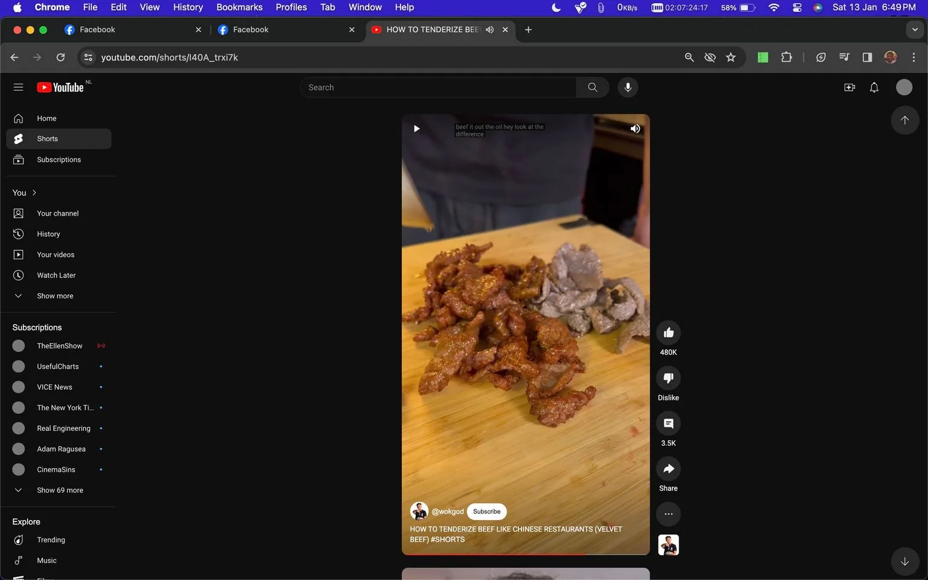Open the Create video icon

point(849,87)
